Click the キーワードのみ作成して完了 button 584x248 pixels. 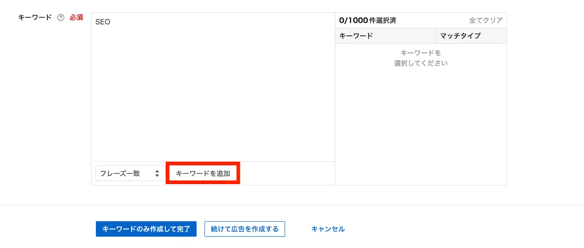click(x=146, y=229)
